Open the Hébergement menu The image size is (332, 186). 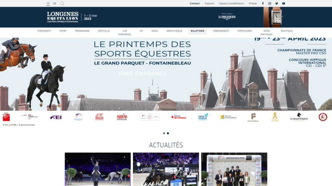pos(221,31)
